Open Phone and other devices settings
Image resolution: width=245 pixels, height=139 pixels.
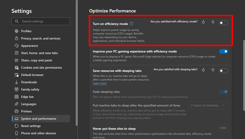(40, 133)
